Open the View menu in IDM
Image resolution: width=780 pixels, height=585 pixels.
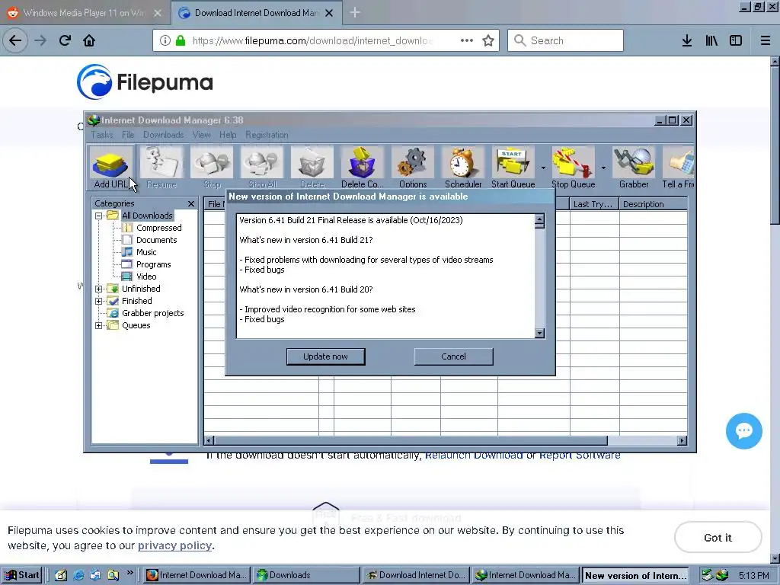(x=201, y=135)
